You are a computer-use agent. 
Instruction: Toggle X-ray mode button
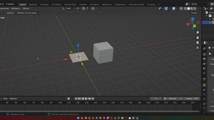(x=181, y=9)
